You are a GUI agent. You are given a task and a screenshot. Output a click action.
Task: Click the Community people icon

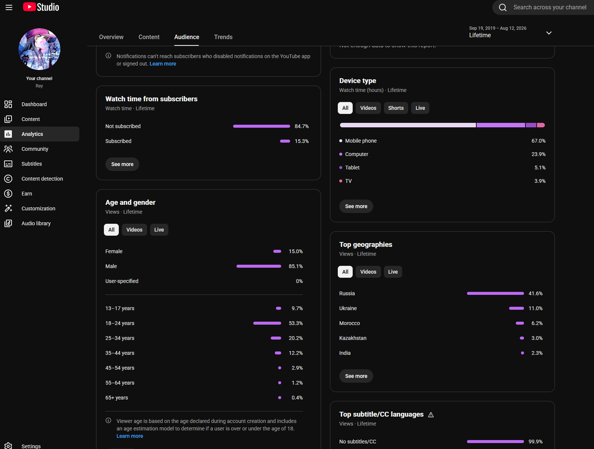[8, 149]
